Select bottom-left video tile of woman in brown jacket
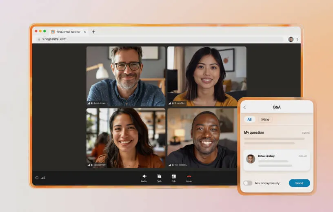Screen dimensions: 333x212 pos(126,138)
